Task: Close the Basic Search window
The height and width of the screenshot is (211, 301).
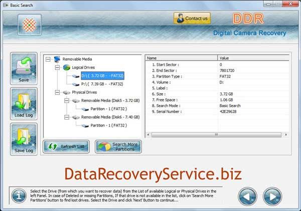Action: 290,4
